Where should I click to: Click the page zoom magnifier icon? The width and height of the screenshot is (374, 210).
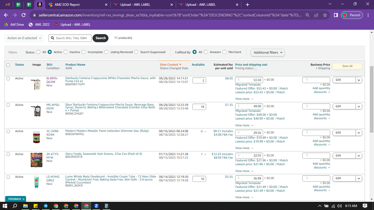click(307, 15)
